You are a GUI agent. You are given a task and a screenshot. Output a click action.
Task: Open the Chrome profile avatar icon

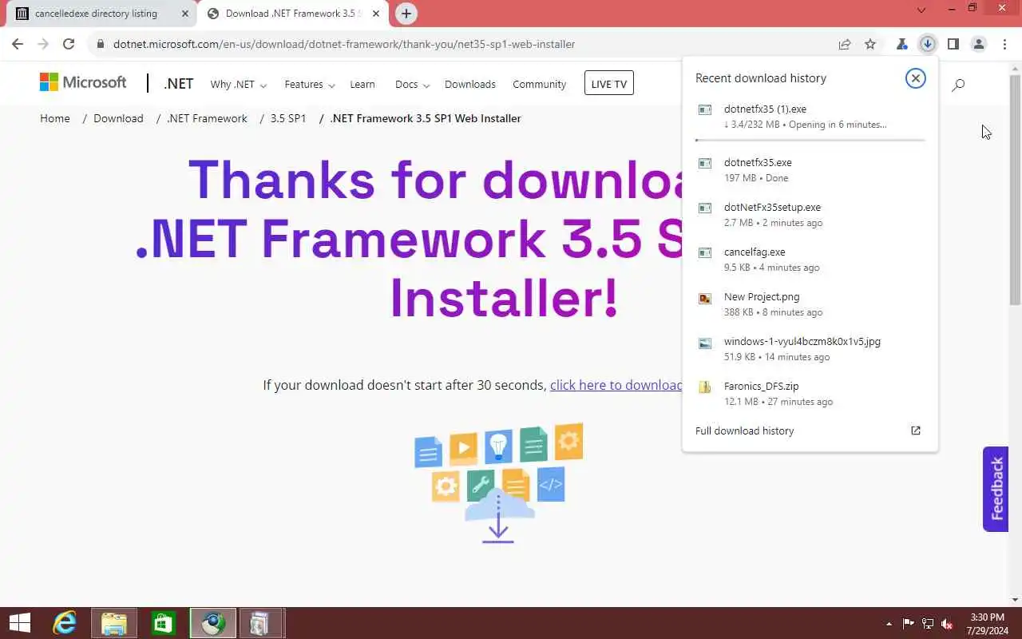[979, 44]
